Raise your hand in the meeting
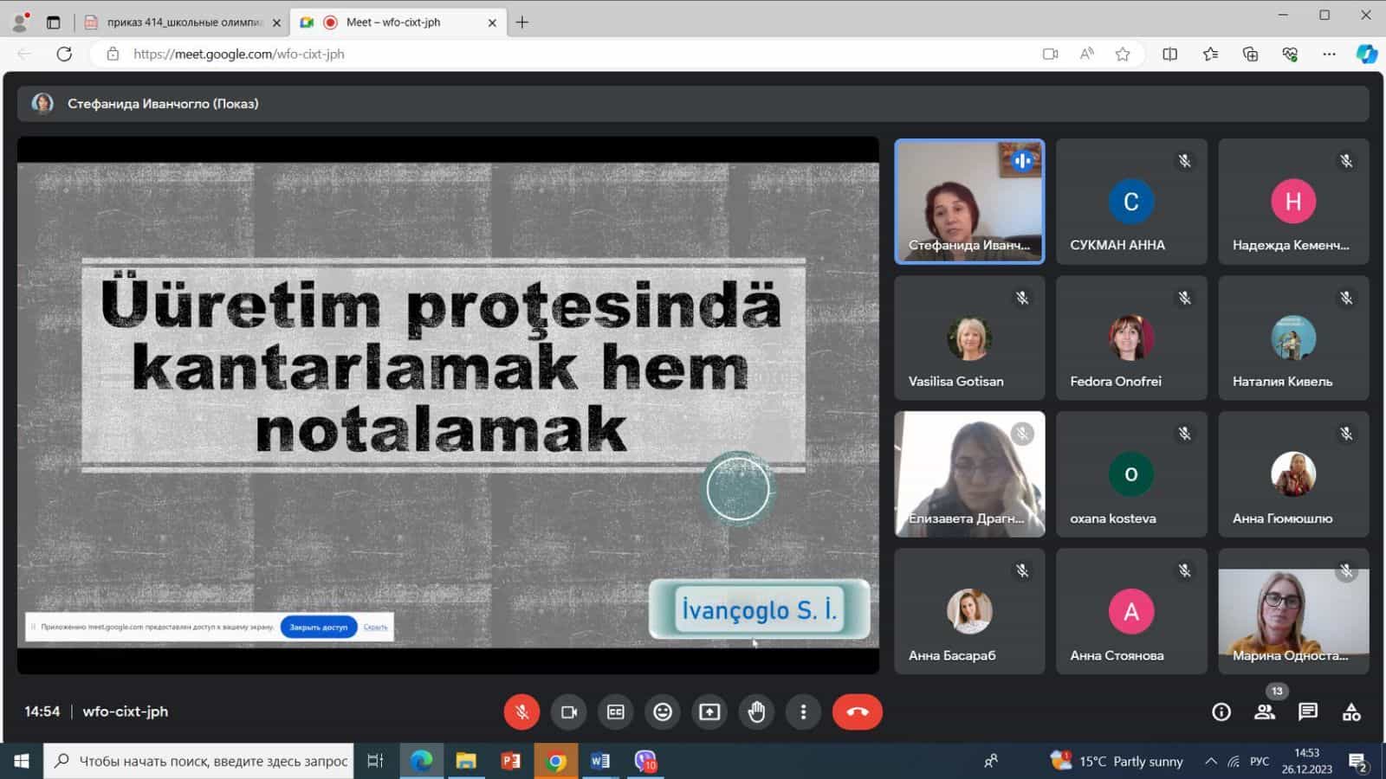The height and width of the screenshot is (779, 1386). click(756, 711)
